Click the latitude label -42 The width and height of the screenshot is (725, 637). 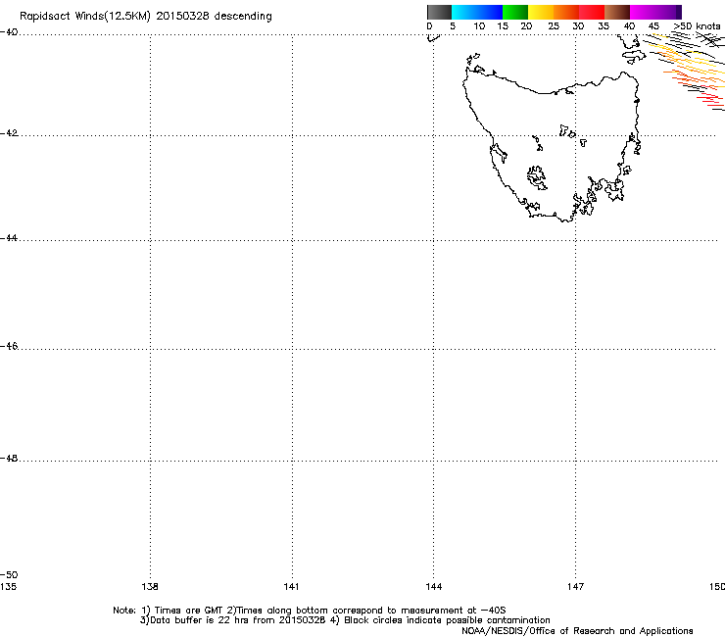pyautogui.click(x=9, y=133)
